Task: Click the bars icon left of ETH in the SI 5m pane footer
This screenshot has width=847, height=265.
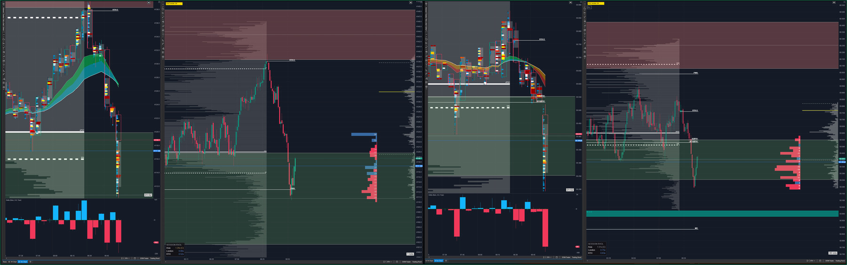Action: 543,257
